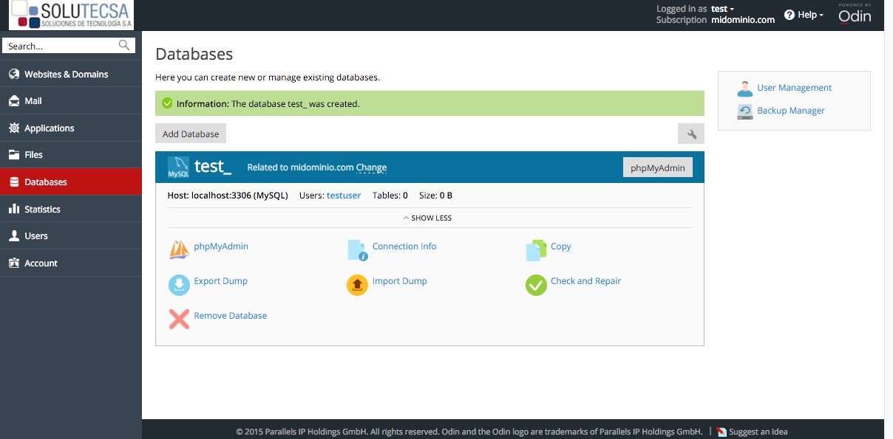The width and height of the screenshot is (893, 439).
Task: Click the Account card icon
Action: pos(14,263)
